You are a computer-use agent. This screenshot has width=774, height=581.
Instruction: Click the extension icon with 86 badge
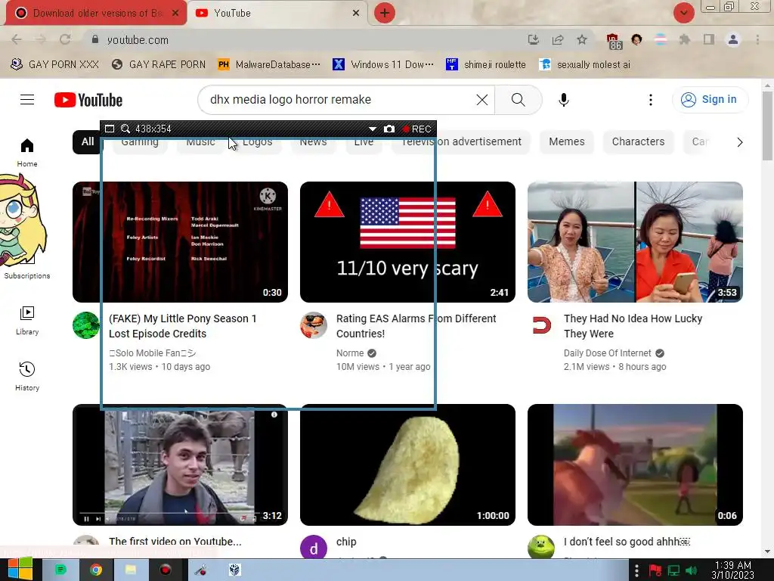(614, 42)
